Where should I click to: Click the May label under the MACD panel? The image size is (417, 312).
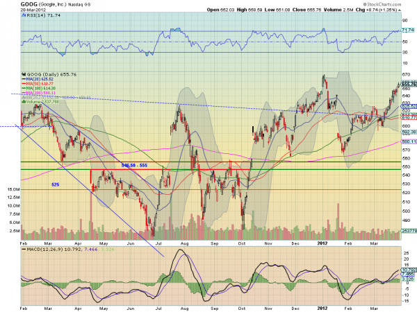104,309
